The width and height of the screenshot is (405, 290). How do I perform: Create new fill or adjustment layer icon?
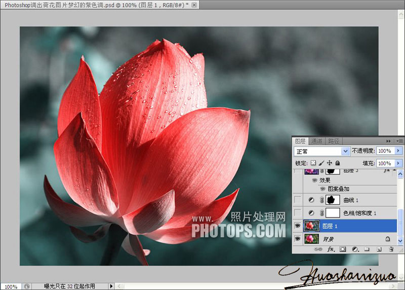click(355, 249)
